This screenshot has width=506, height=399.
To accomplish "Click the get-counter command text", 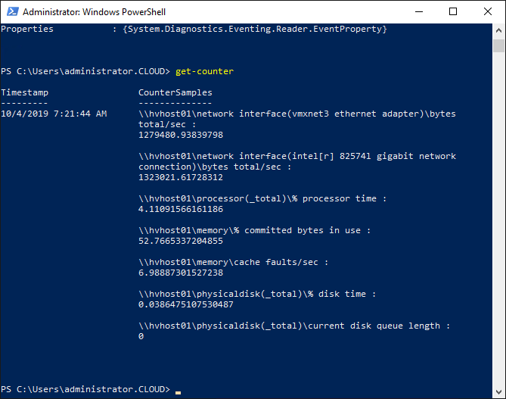I will coord(204,71).
